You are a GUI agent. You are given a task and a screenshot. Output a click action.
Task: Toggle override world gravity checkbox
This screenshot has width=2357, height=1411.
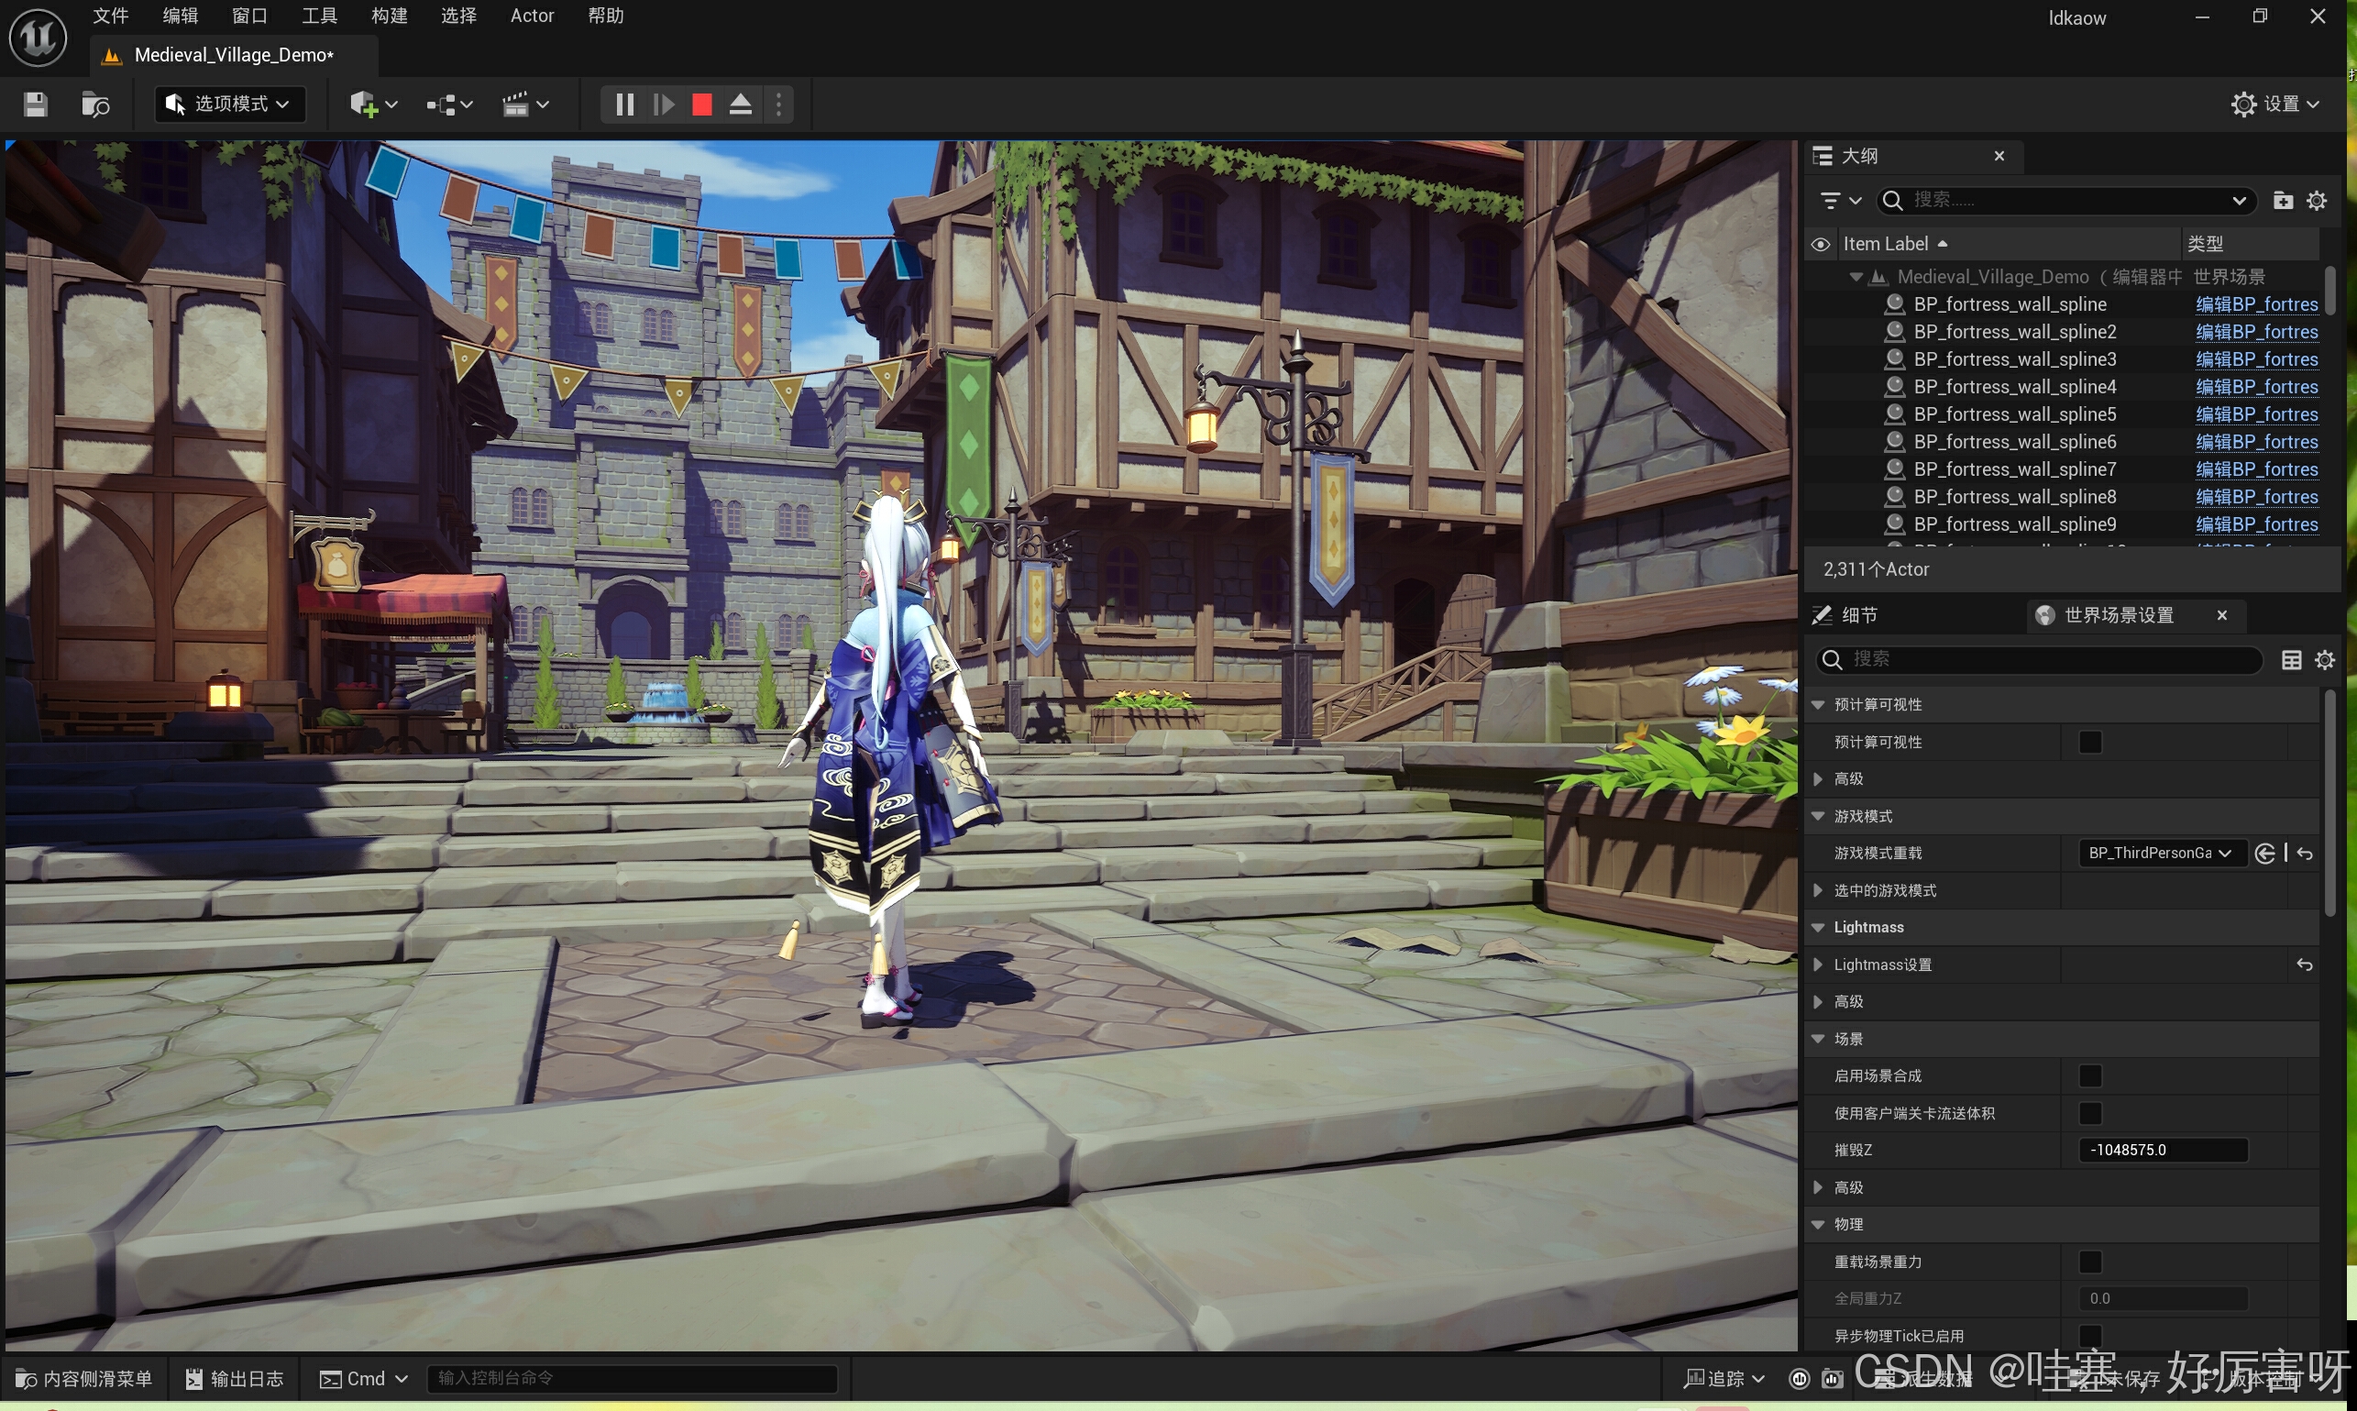pos(2090,1262)
